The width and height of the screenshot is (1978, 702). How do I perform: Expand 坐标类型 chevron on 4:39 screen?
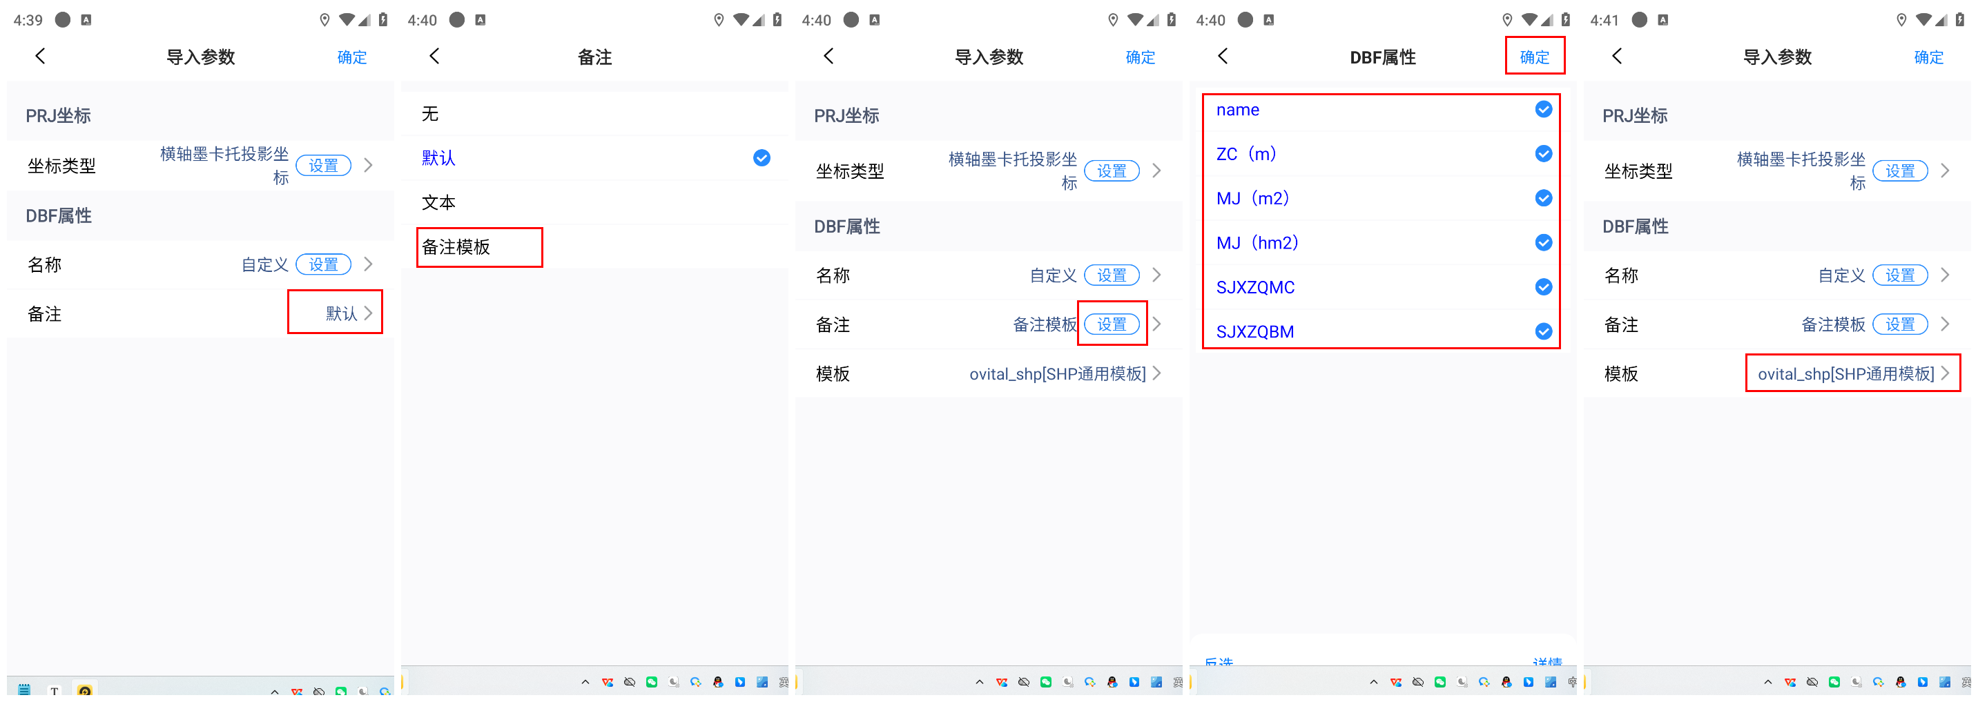tap(369, 165)
